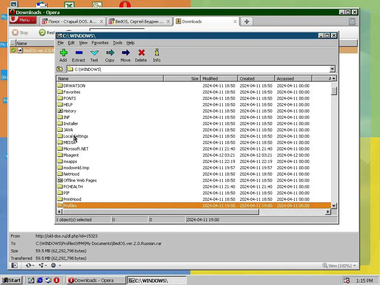This screenshot has width=380, height=285.
Task: Run the Test archive tool
Action: coord(94,56)
